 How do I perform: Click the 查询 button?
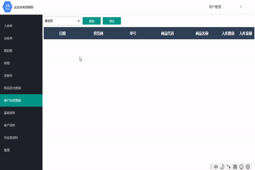point(91,21)
